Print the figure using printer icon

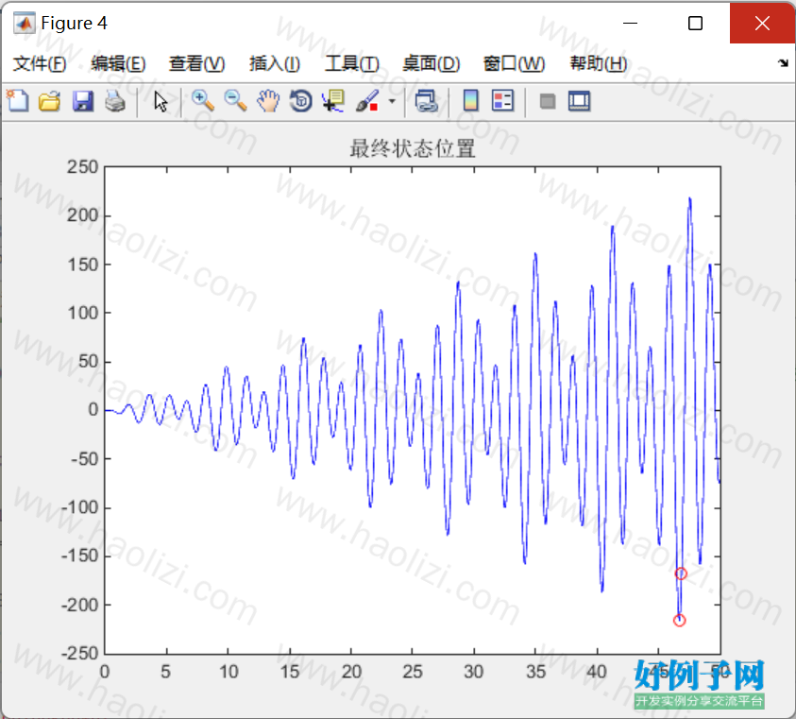click(x=115, y=101)
